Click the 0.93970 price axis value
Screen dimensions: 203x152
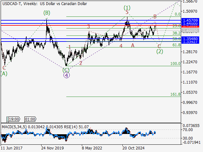(190, 113)
